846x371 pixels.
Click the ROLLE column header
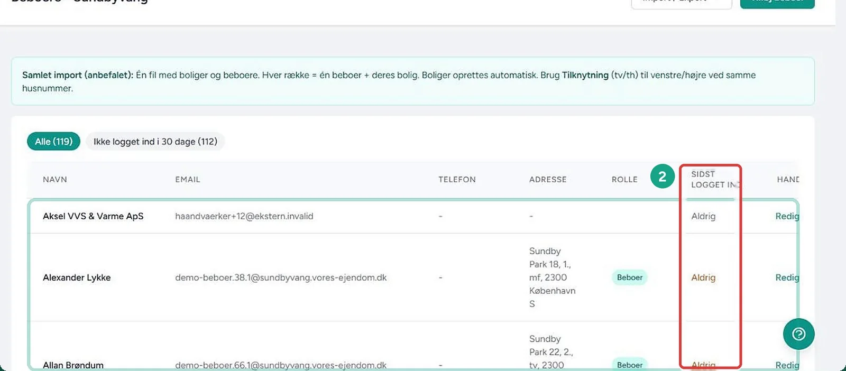click(x=624, y=180)
